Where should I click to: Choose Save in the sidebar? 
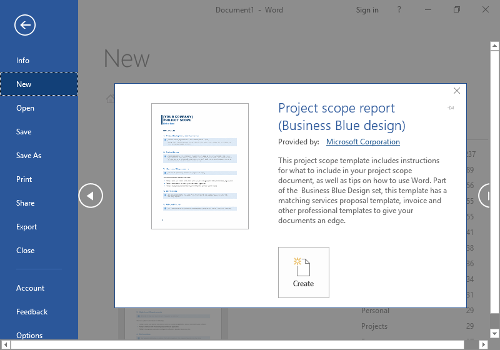point(39,132)
